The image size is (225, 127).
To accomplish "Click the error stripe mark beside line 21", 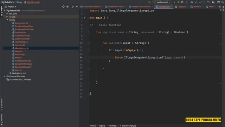I will (220, 83).
